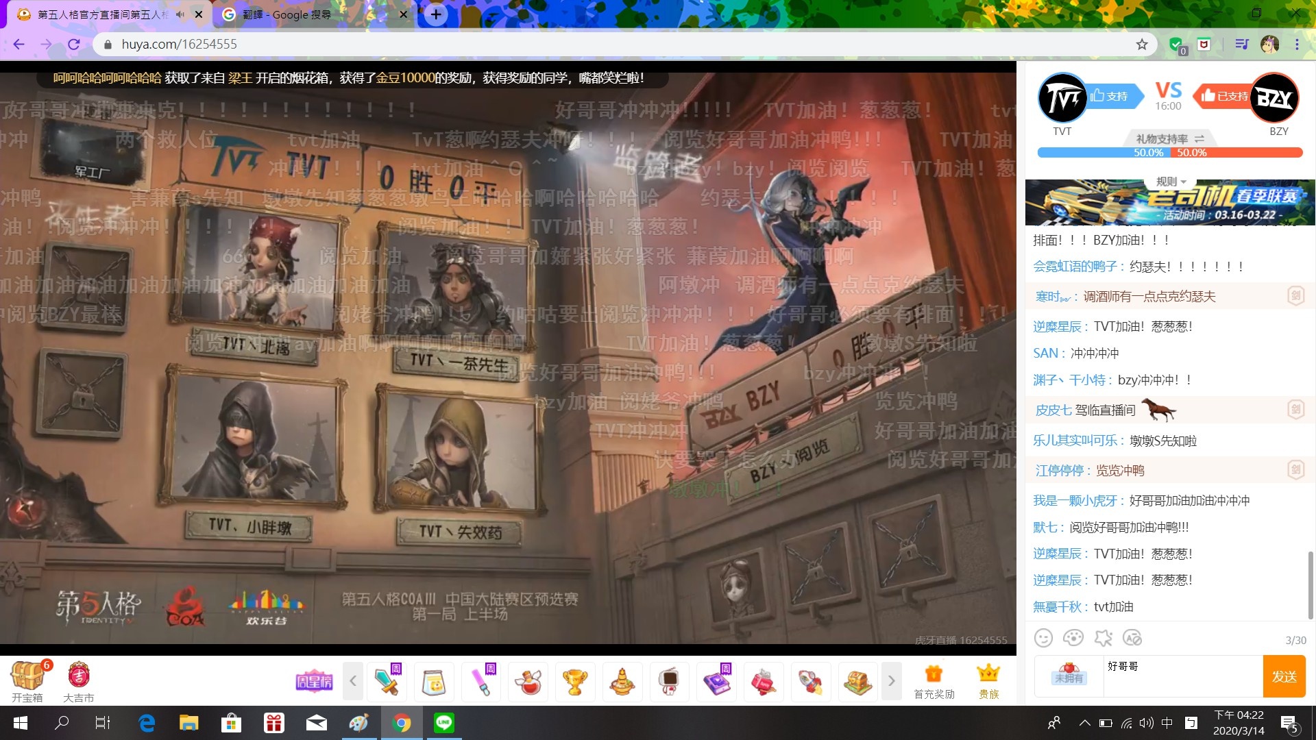
Task: Open user profile of 我是一颗小虎牙
Action: tap(1075, 501)
